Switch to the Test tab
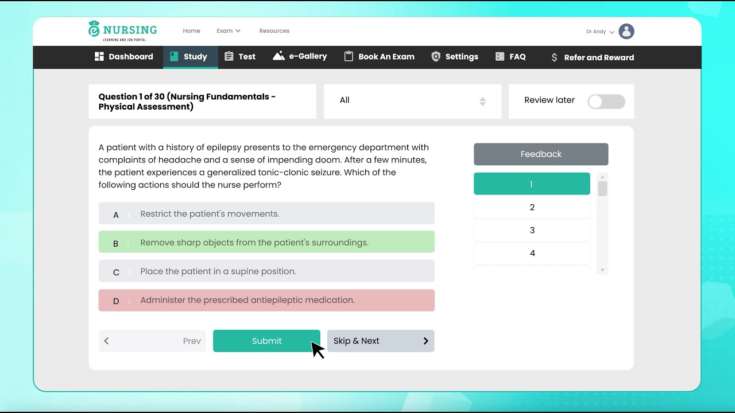Image resolution: width=735 pixels, height=413 pixels. 240,57
